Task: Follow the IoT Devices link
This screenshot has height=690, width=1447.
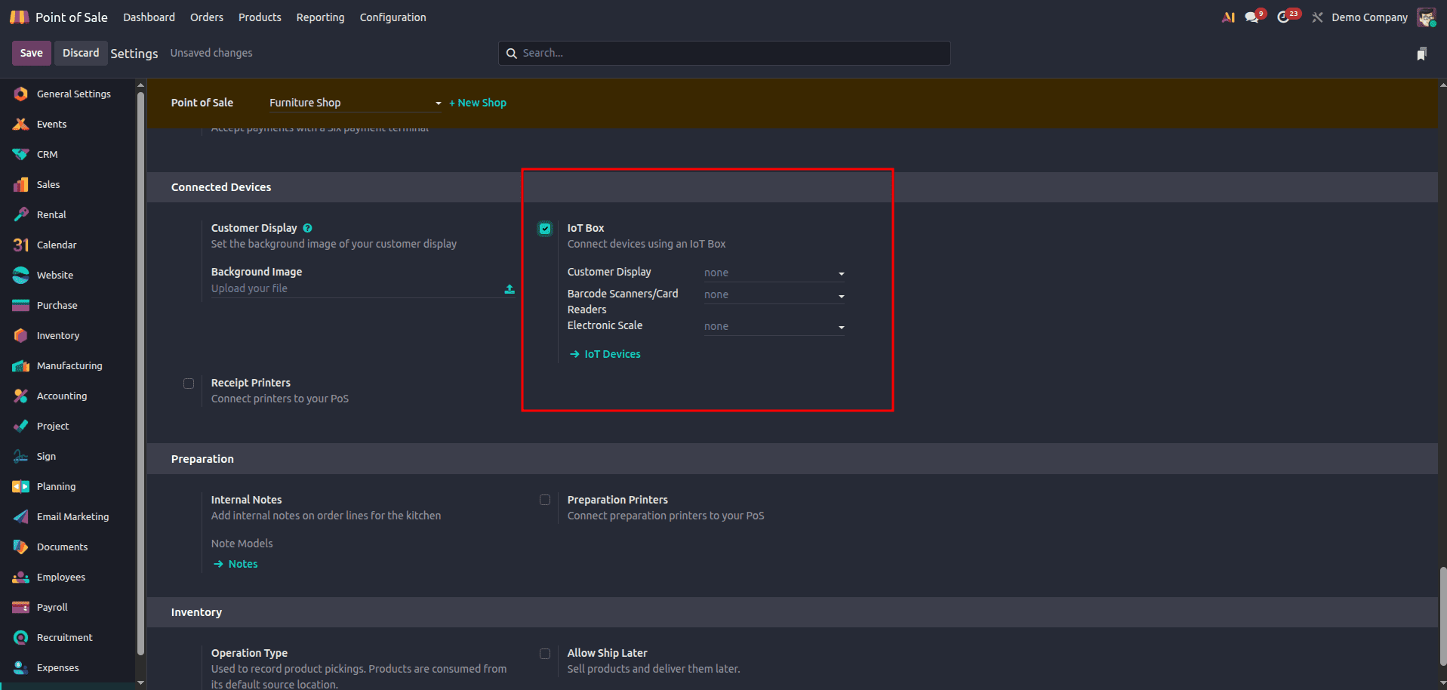Action: [605, 354]
